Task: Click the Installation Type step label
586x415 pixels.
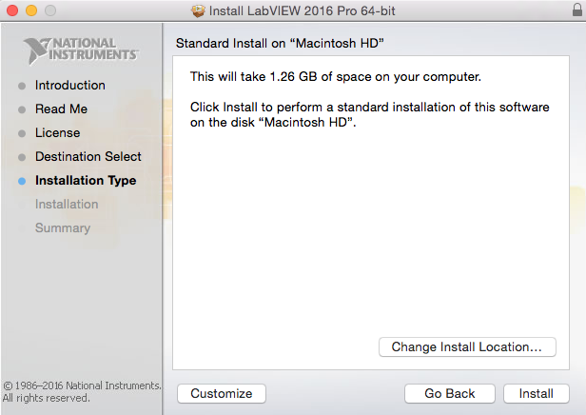Action: [86, 181]
